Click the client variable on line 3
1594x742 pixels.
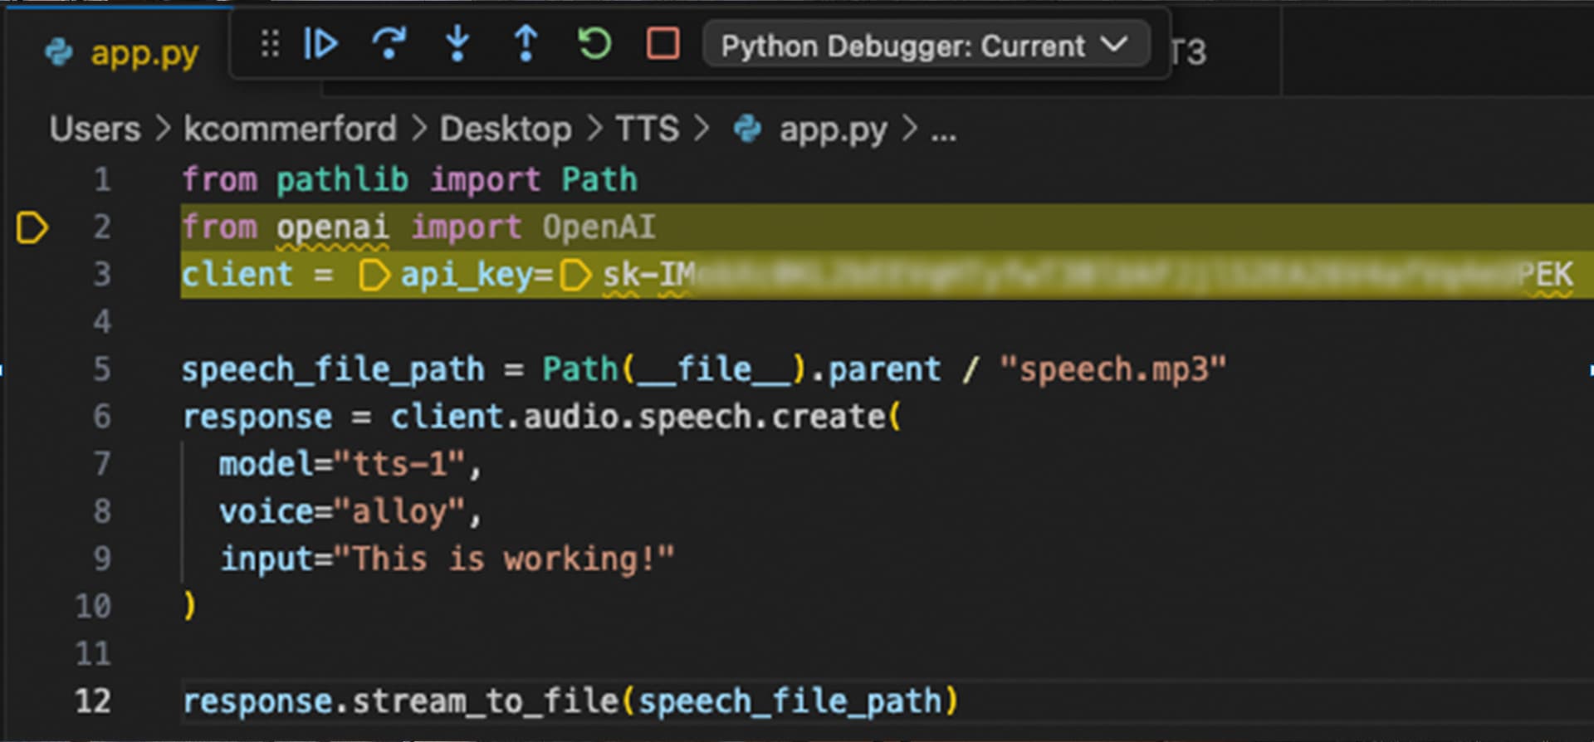coord(237,275)
